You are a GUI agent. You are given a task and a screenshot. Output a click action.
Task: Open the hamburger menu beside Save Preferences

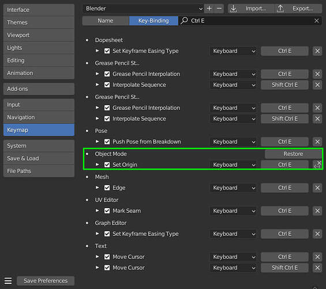8,281
